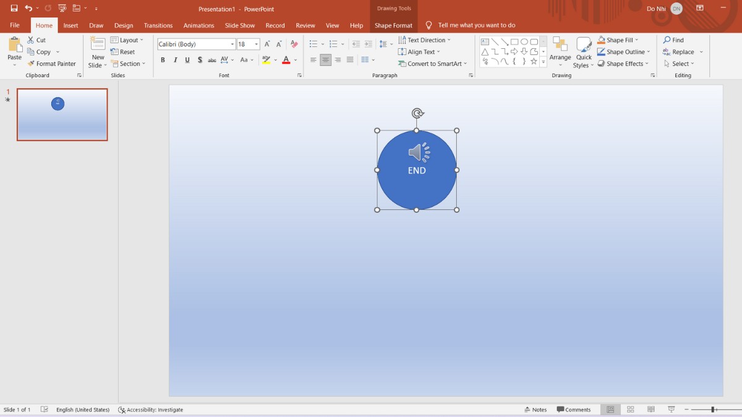Toggle Underline text formatting
This screenshot has height=417, width=742.
pyautogui.click(x=187, y=60)
